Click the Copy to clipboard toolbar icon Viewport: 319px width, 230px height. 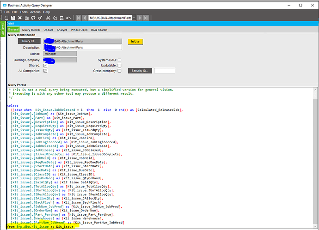(55, 18)
